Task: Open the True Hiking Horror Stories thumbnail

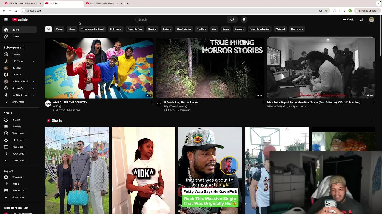Action: (x=210, y=68)
